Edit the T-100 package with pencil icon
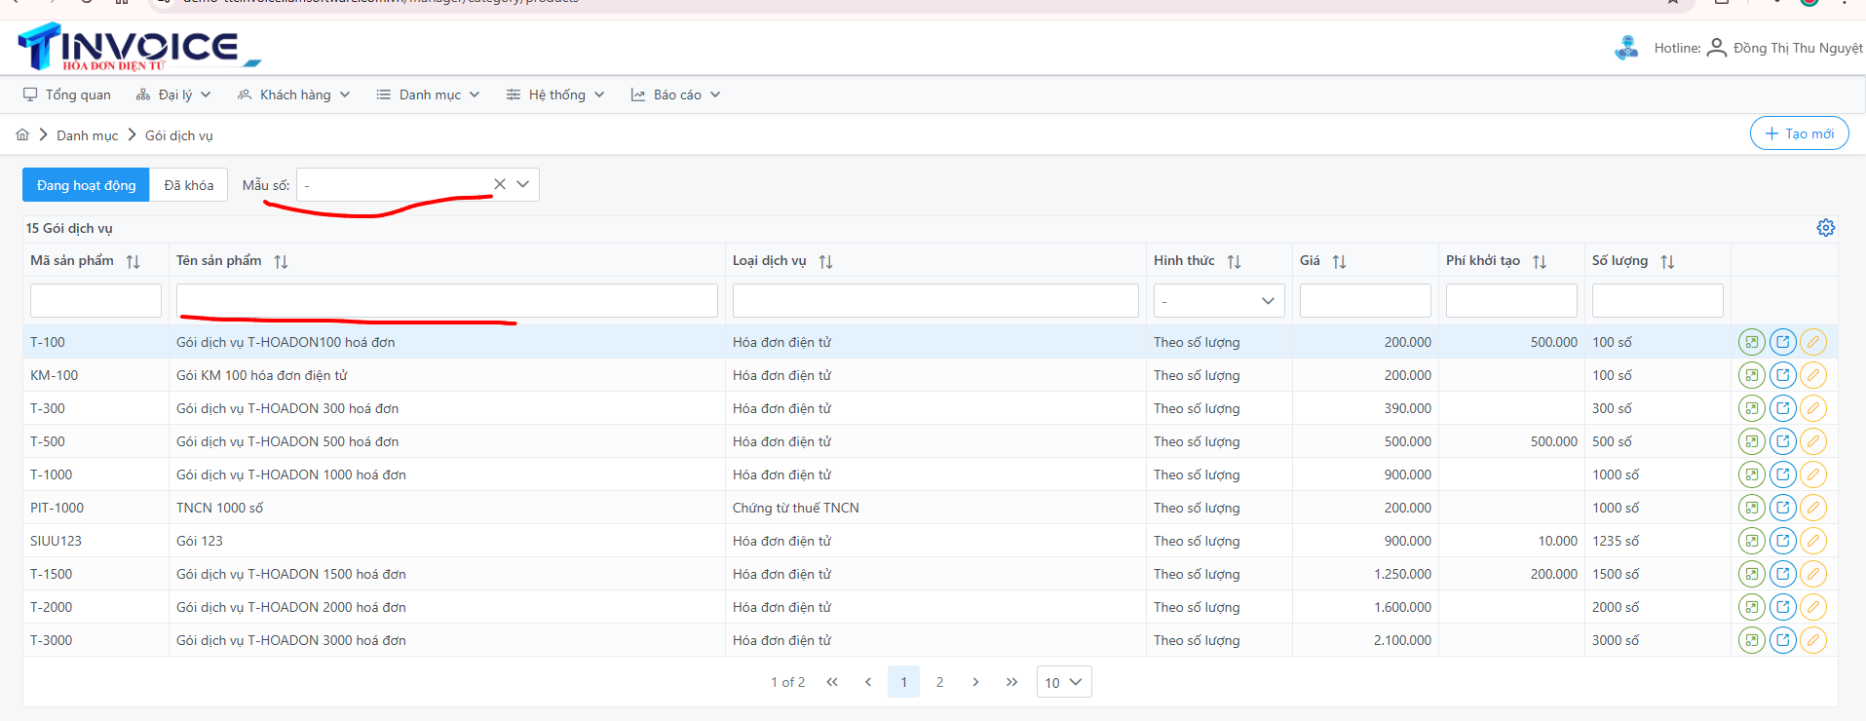This screenshot has width=1866, height=721. (x=1813, y=342)
